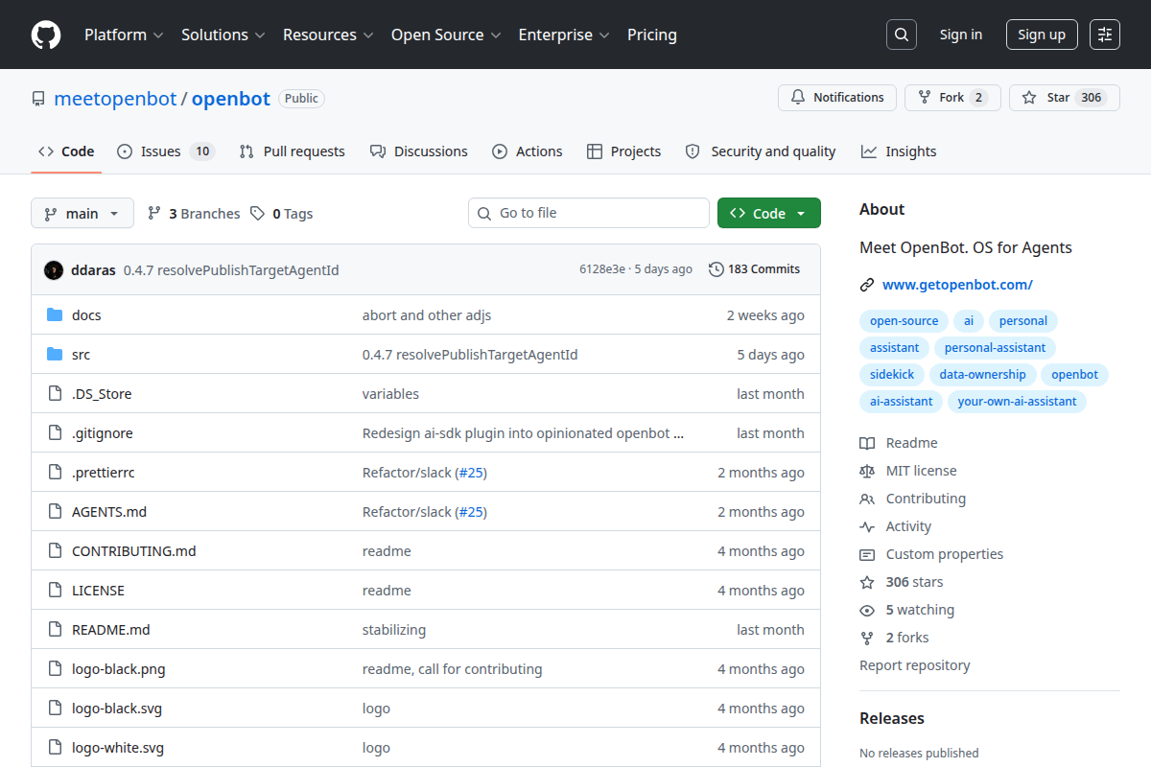Click the Activity pulse icon
Screen dimensions: 1151x767
click(867, 526)
